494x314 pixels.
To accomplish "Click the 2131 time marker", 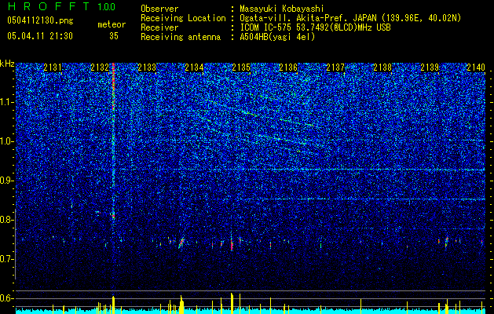I will coord(53,68).
